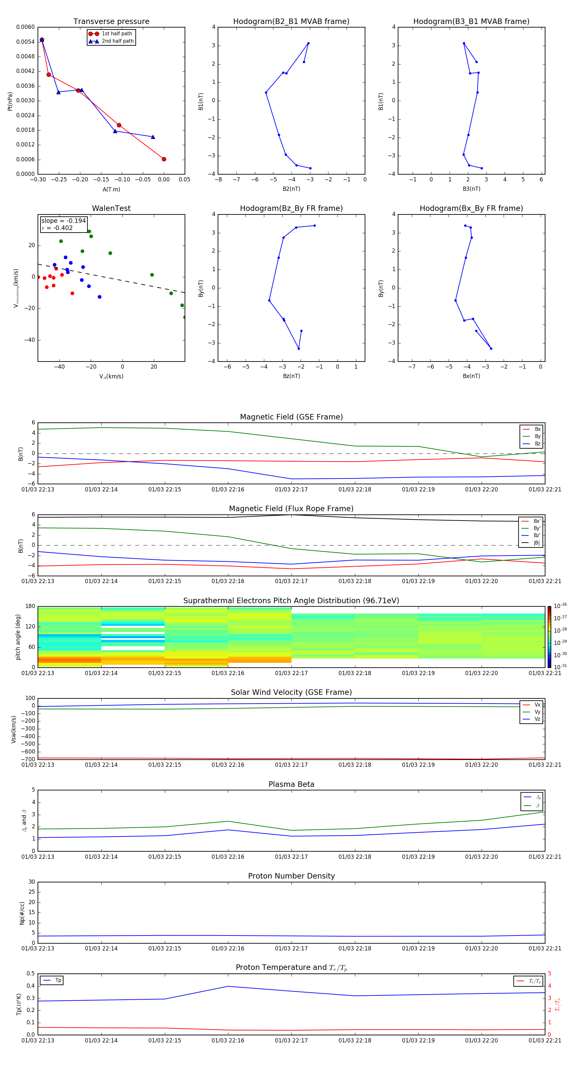The width and height of the screenshot is (583, 1069).
Task: Click the "Bz(nT)" x-axis label
Action: click(x=291, y=376)
